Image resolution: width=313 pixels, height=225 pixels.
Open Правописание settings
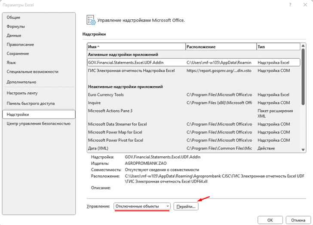[20, 45]
